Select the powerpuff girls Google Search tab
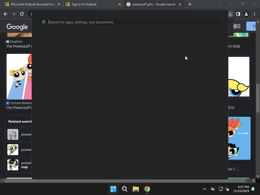This screenshot has width=260, height=195. click(153, 4)
